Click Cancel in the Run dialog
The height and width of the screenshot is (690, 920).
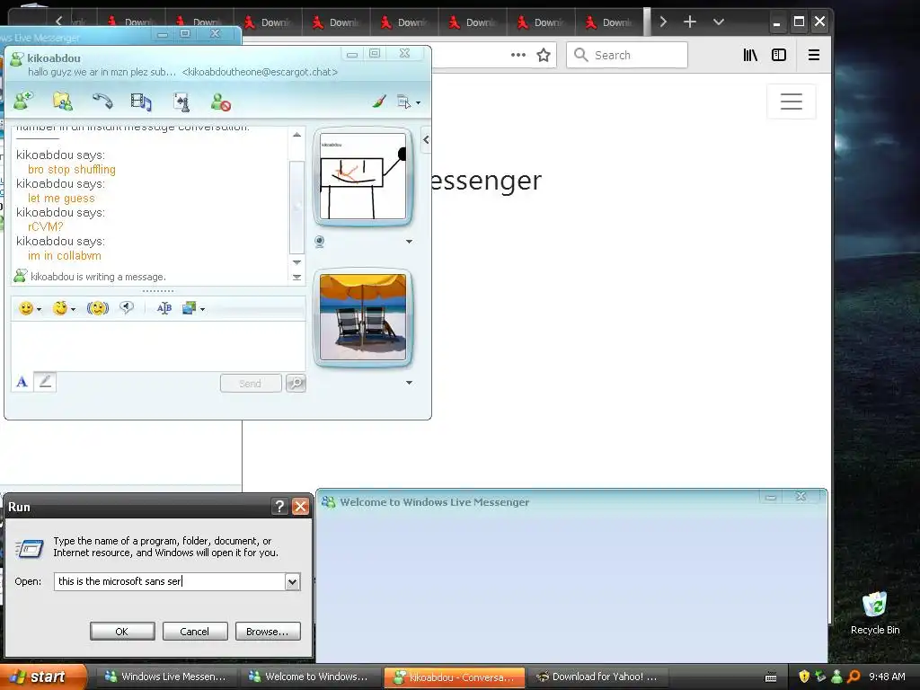point(195,632)
